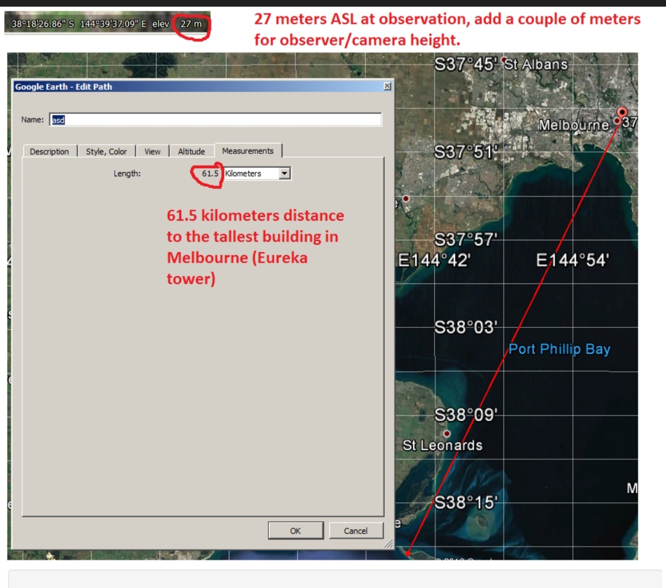666x588 pixels.
Task: Click the Melbourne placemark pin
Action: 622,113
